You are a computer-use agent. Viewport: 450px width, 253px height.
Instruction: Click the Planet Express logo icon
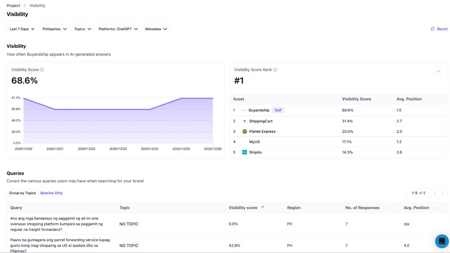[x=244, y=132]
